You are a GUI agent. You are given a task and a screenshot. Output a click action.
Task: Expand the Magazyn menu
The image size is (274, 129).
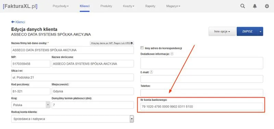pos(173,6)
